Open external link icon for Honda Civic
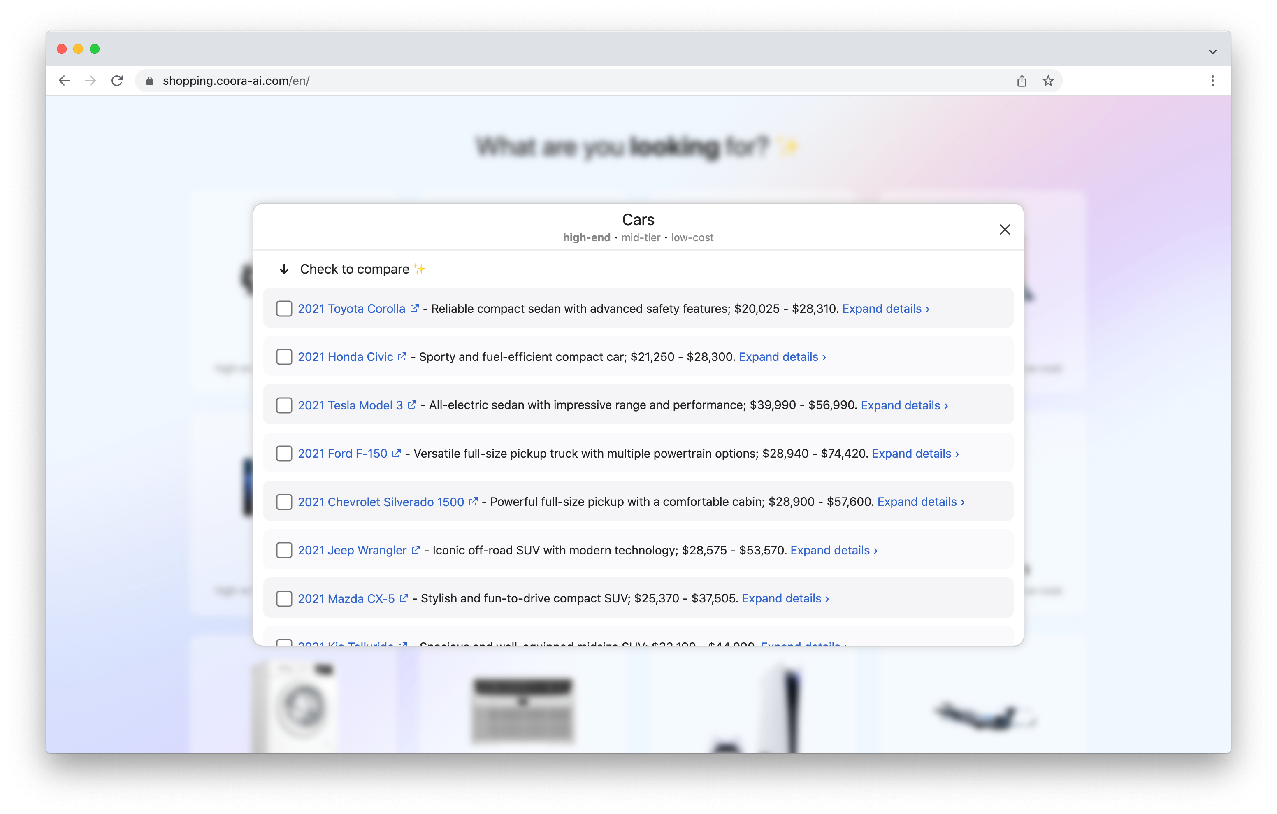 point(402,357)
